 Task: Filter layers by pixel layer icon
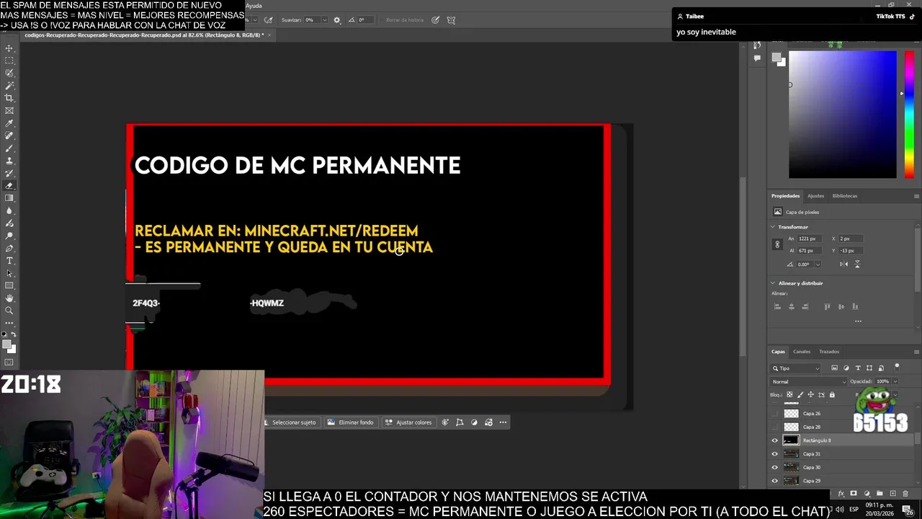(834, 368)
